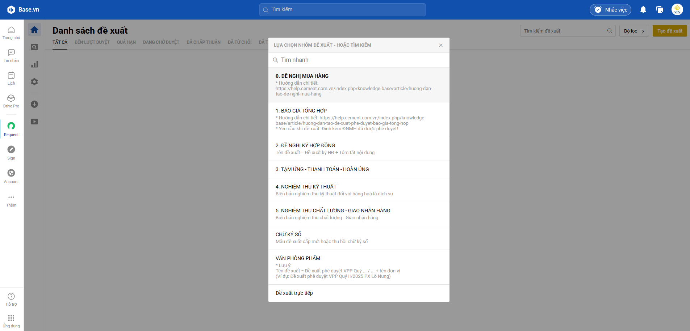Screen dimensions: 690x331
Task: Open the notifications bell icon
Action: (643, 10)
